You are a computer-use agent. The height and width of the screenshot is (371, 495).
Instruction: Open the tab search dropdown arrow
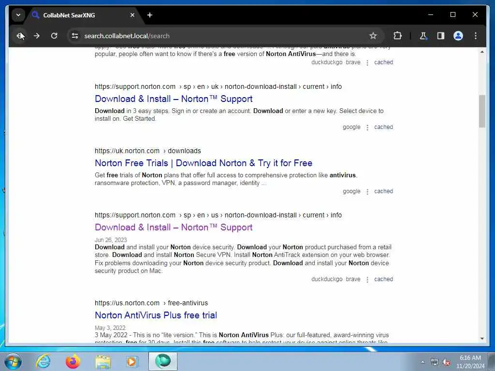(x=18, y=15)
